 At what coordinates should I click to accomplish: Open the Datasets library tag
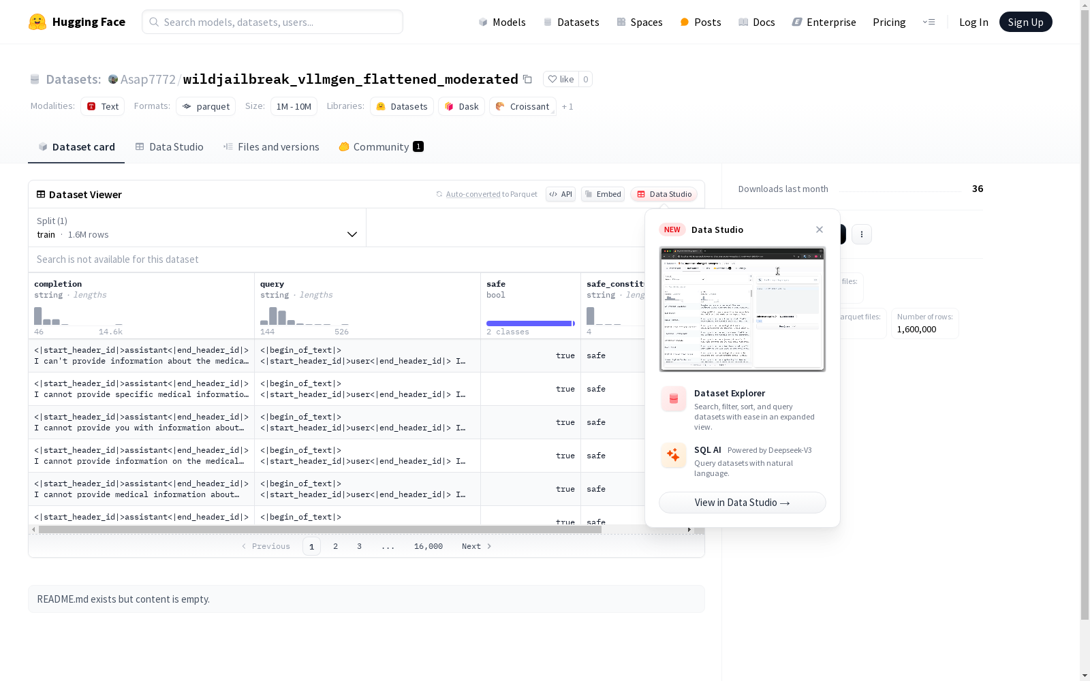(402, 106)
